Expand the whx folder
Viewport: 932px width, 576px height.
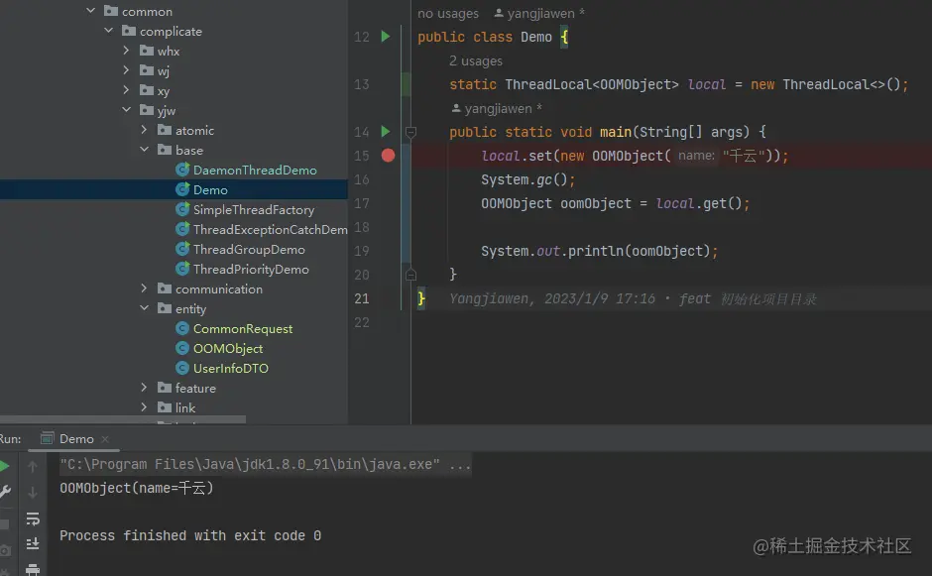tap(126, 51)
